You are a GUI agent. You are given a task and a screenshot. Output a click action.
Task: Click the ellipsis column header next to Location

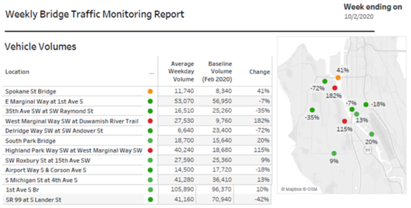coord(152,73)
